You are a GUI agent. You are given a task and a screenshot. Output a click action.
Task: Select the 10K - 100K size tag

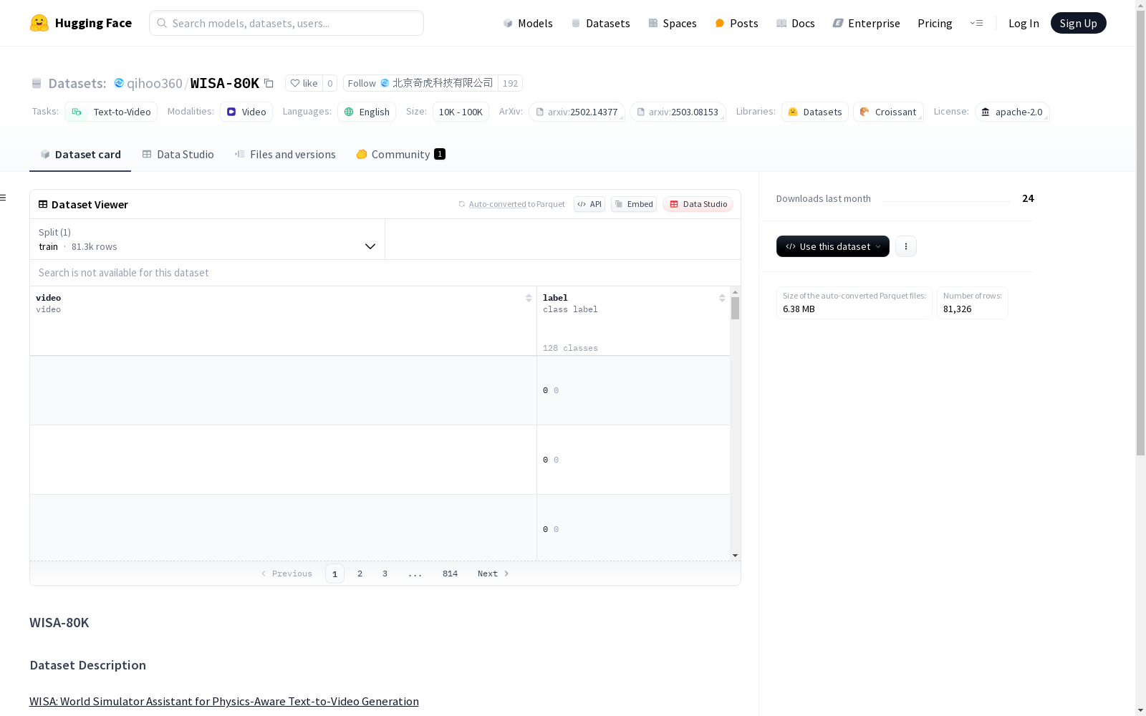tap(461, 112)
